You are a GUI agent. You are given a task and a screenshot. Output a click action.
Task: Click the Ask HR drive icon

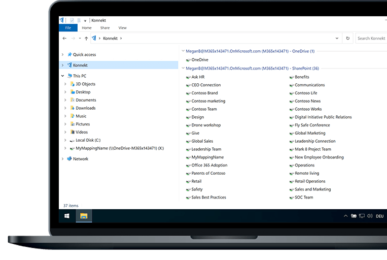pyautogui.click(x=188, y=77)
